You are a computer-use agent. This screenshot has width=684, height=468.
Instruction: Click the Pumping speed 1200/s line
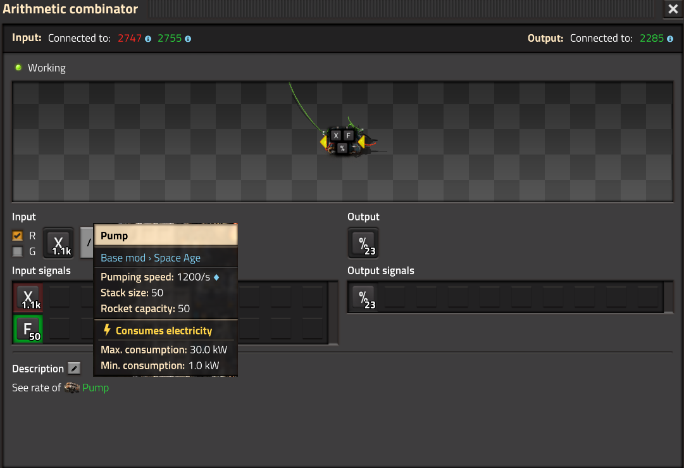pyautogui.click(x=159, y=277)
